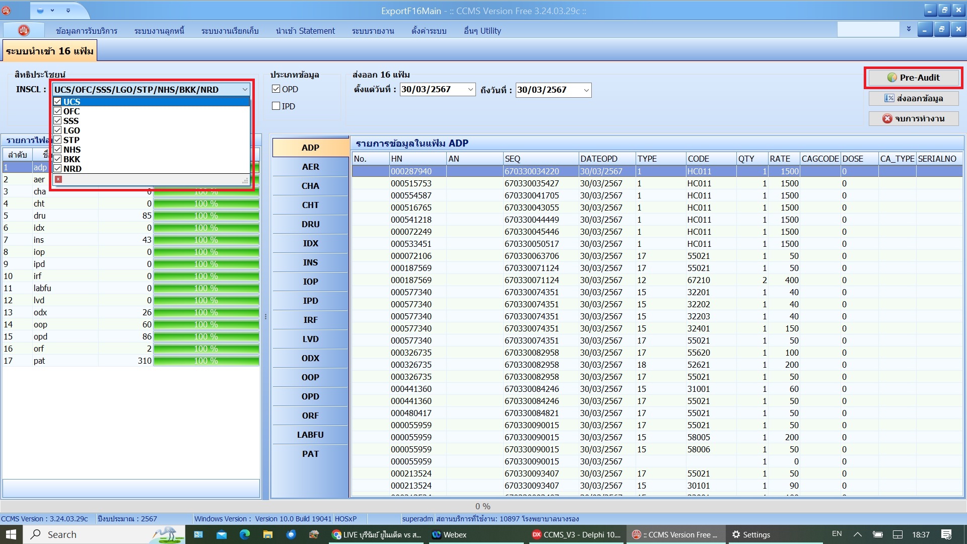967x544 pixels.
Task: Show hidden system tray icons
Action: click(858, 534)
